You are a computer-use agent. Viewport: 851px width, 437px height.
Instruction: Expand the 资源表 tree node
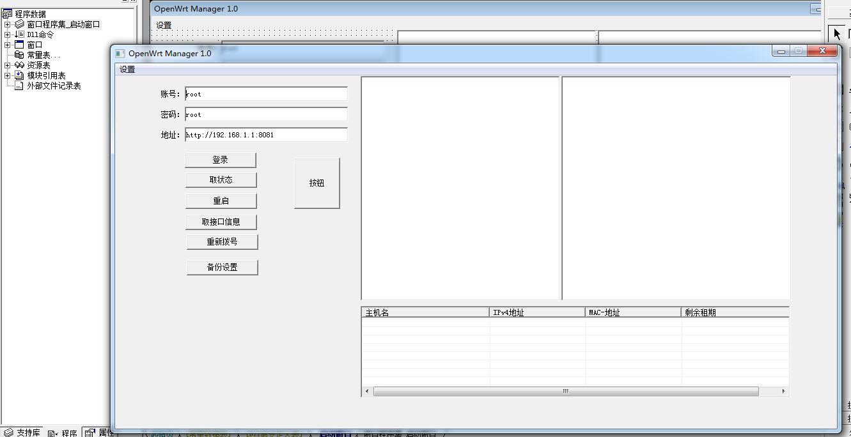[7, 65]
